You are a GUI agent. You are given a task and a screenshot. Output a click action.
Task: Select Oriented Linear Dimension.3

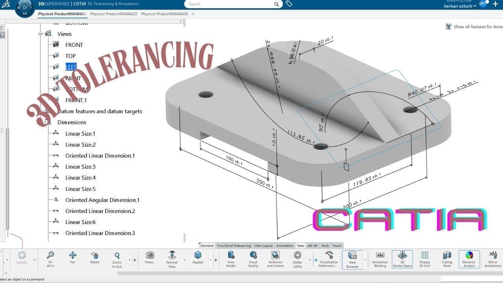(x=100, y=233)
